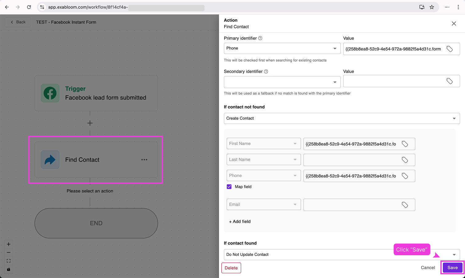Open the If contact not found dropdown
Screen dimensions: 465x278
click(x=454, y=118)
